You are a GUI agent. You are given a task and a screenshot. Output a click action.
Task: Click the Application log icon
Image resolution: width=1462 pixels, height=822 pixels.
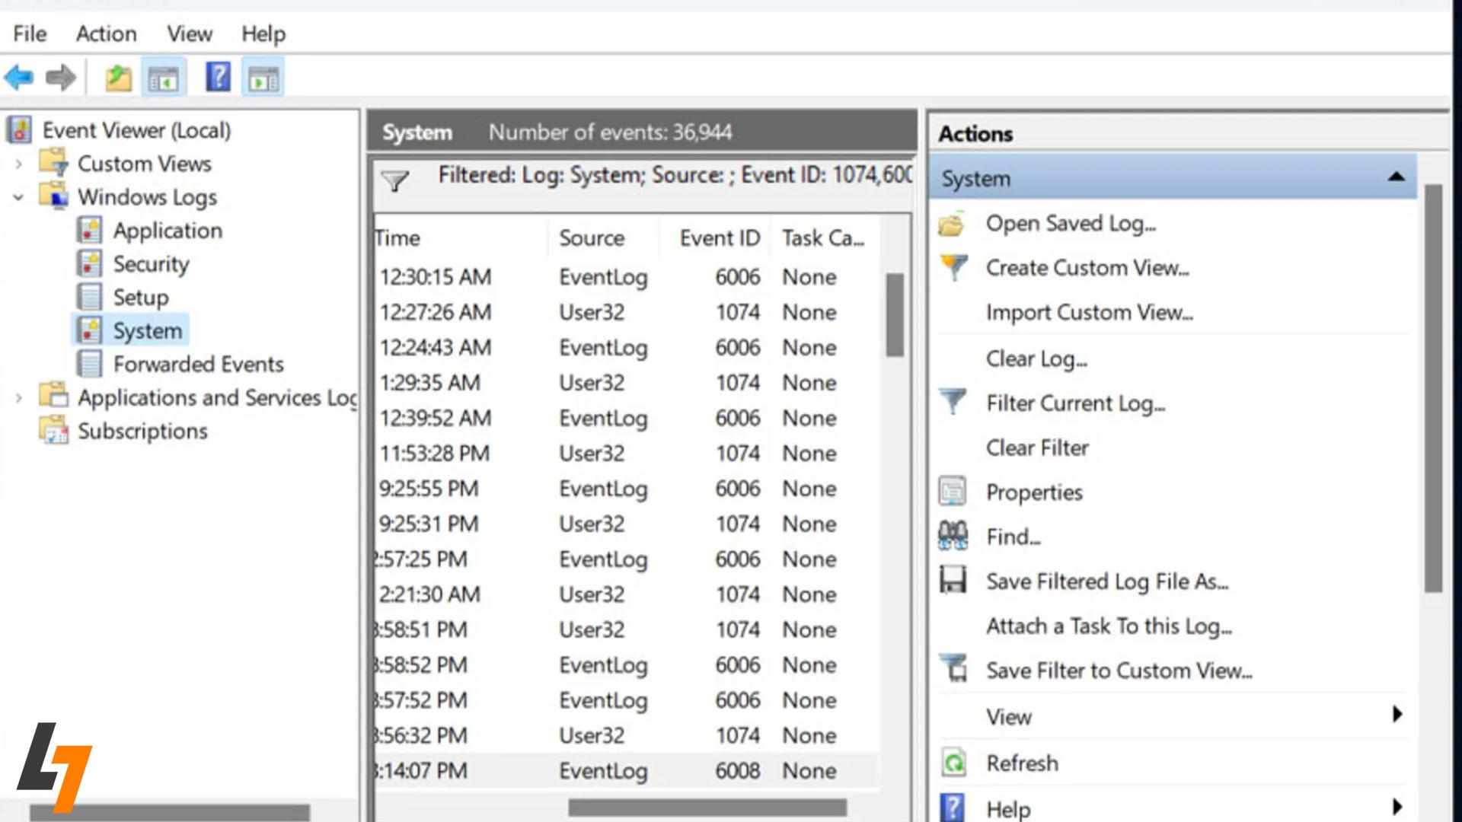pos(89,230)
